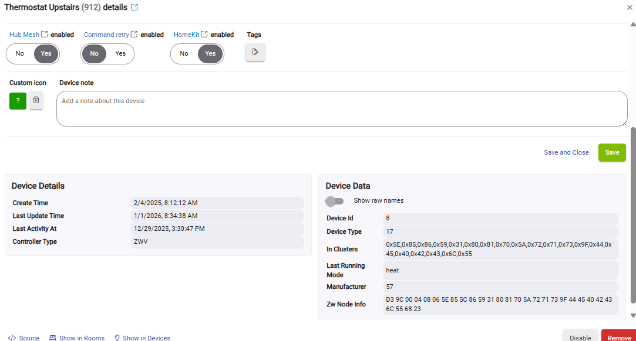Close the device details dialog
This screenshot has width=636, height=341.
click(630, 8)
